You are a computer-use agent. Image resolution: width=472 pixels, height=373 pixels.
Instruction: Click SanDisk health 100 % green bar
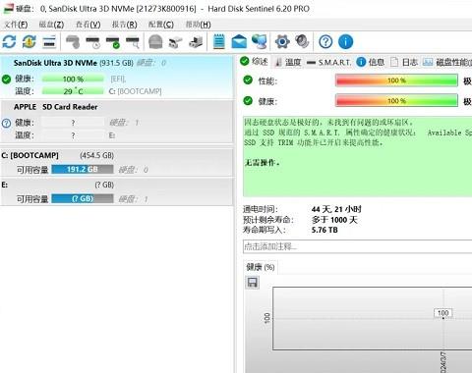73,79
